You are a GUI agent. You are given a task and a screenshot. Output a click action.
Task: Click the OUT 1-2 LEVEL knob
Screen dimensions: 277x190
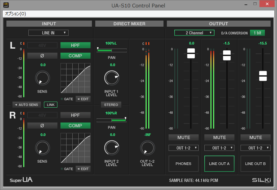(147, 148)
